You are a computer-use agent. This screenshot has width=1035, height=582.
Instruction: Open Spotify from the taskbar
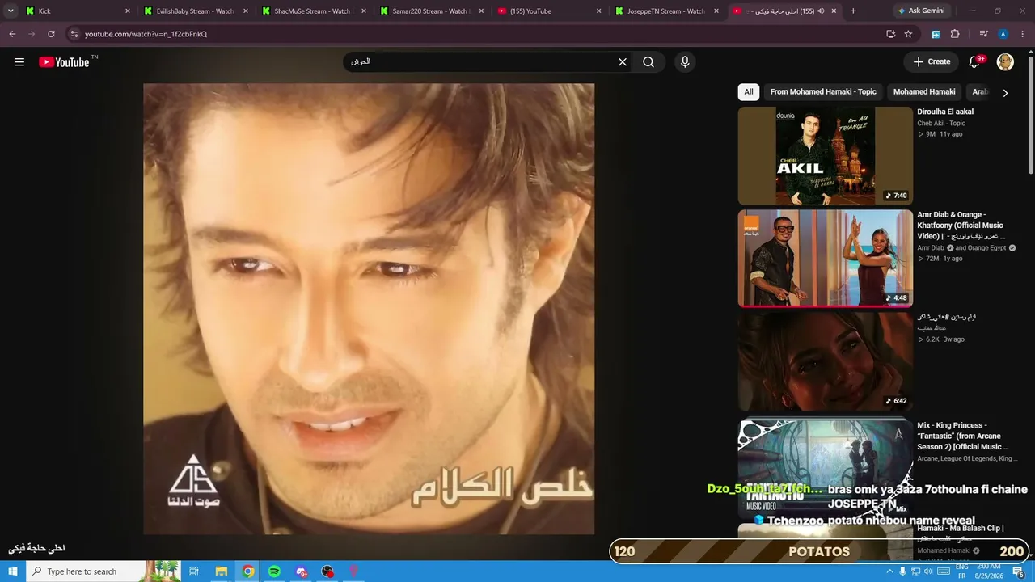pos(274,571)
